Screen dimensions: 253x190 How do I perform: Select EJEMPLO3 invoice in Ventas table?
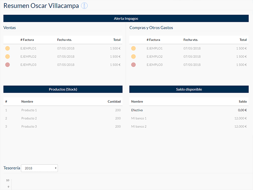tap(28, 65)
